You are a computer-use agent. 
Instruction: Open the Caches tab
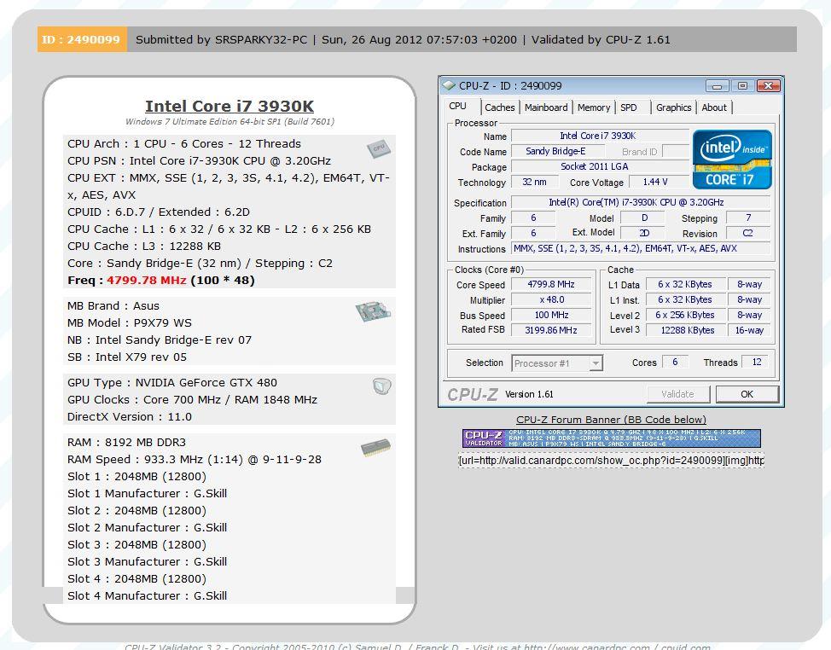tap(499, 107)
